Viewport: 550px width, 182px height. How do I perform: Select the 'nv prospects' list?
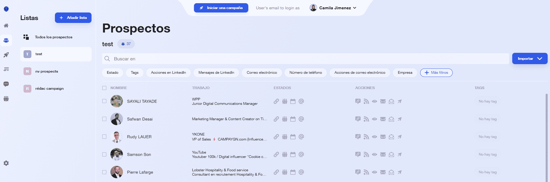coord(46,71)
